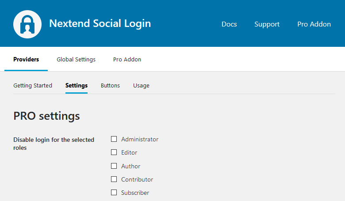Open the Pro Addon tab below header
The width and height of the screenshot is (345, 201).
pos(127,60)
